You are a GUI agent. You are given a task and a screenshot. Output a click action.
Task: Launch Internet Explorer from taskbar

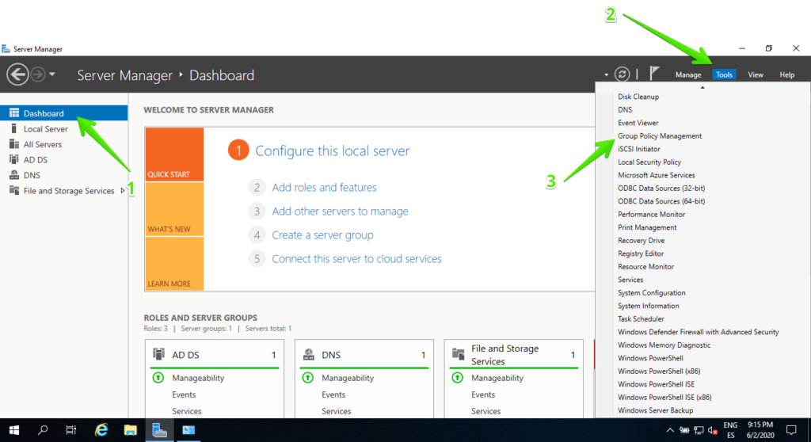101,430
